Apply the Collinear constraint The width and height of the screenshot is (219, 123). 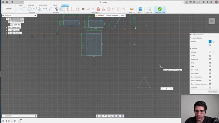(x=114, y=9)
